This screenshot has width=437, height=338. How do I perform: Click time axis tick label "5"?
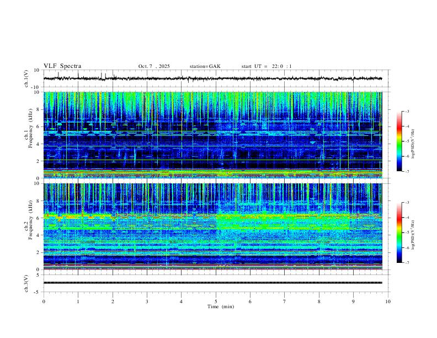point(216,302)
